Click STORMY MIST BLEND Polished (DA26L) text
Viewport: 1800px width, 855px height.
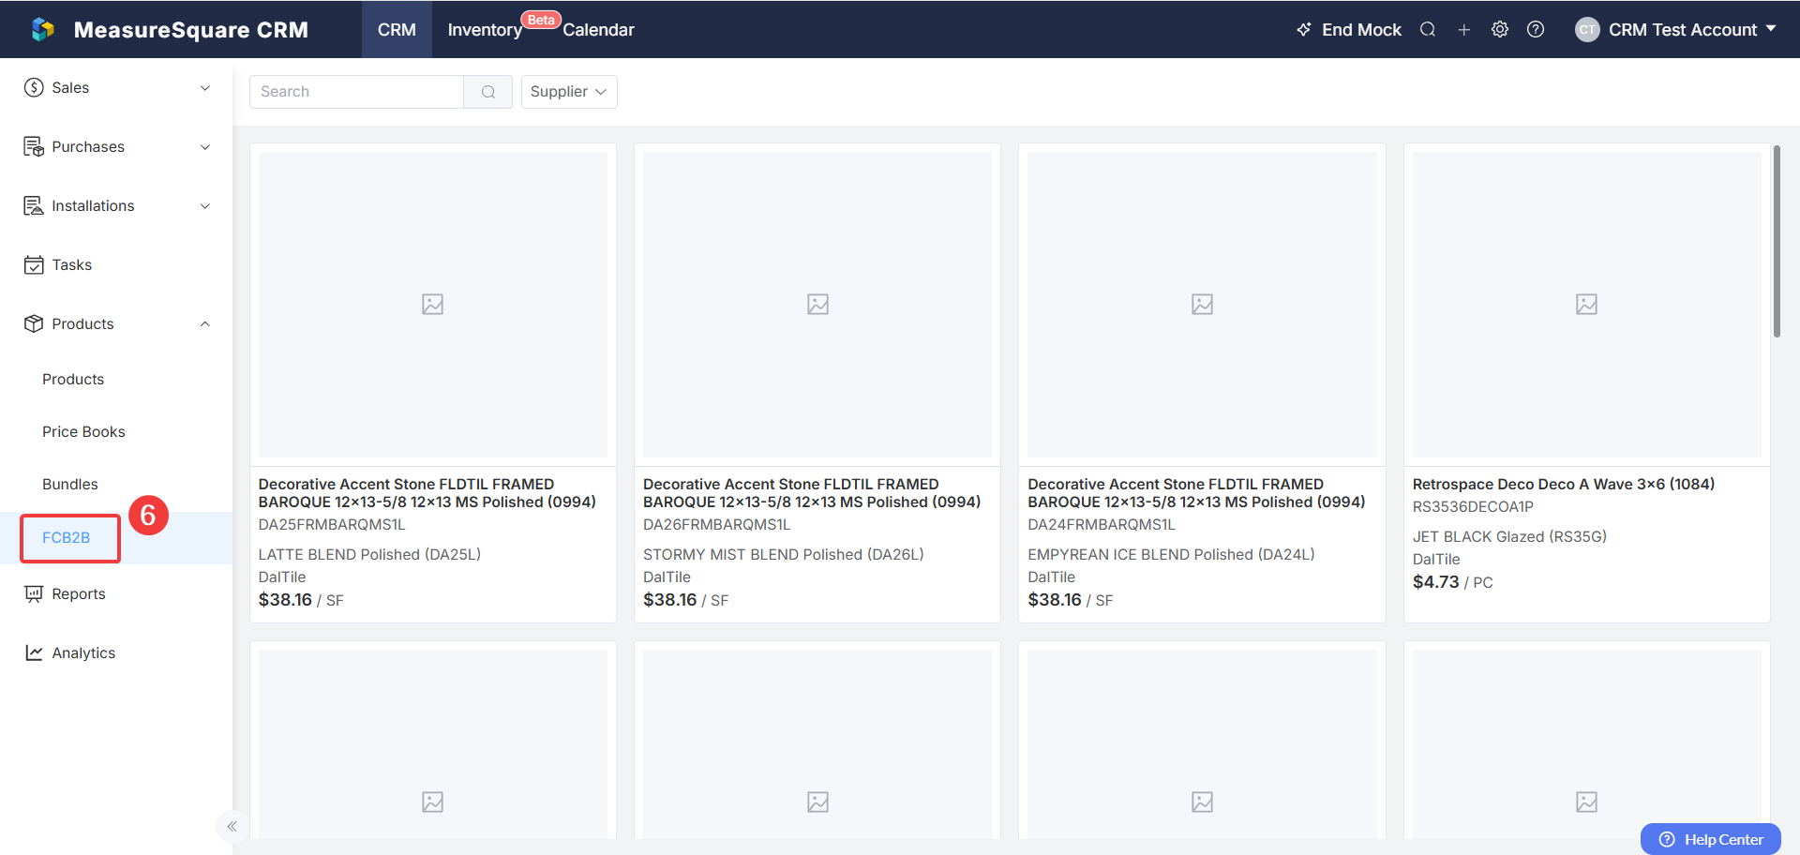click(784, 554)
